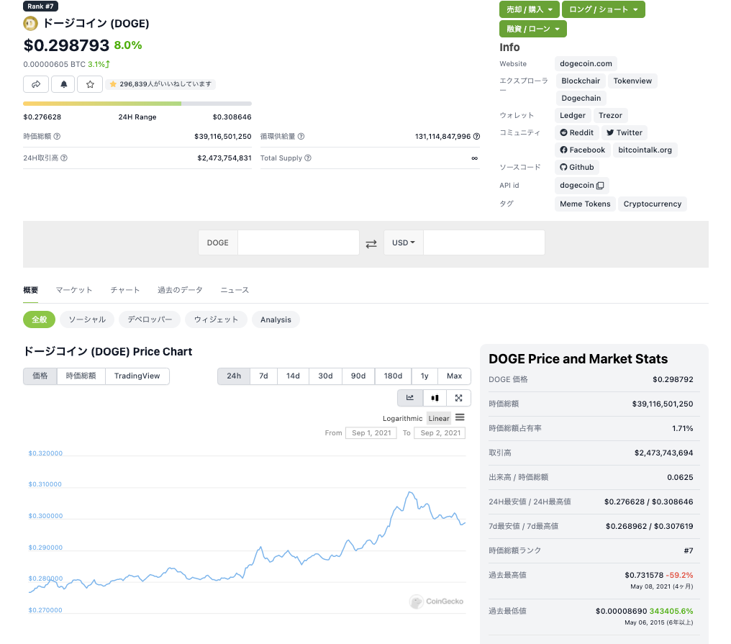Screen dimensions: 731x644
Task: Switch to the 過去のデータ tab
Action: pos(180,290)
